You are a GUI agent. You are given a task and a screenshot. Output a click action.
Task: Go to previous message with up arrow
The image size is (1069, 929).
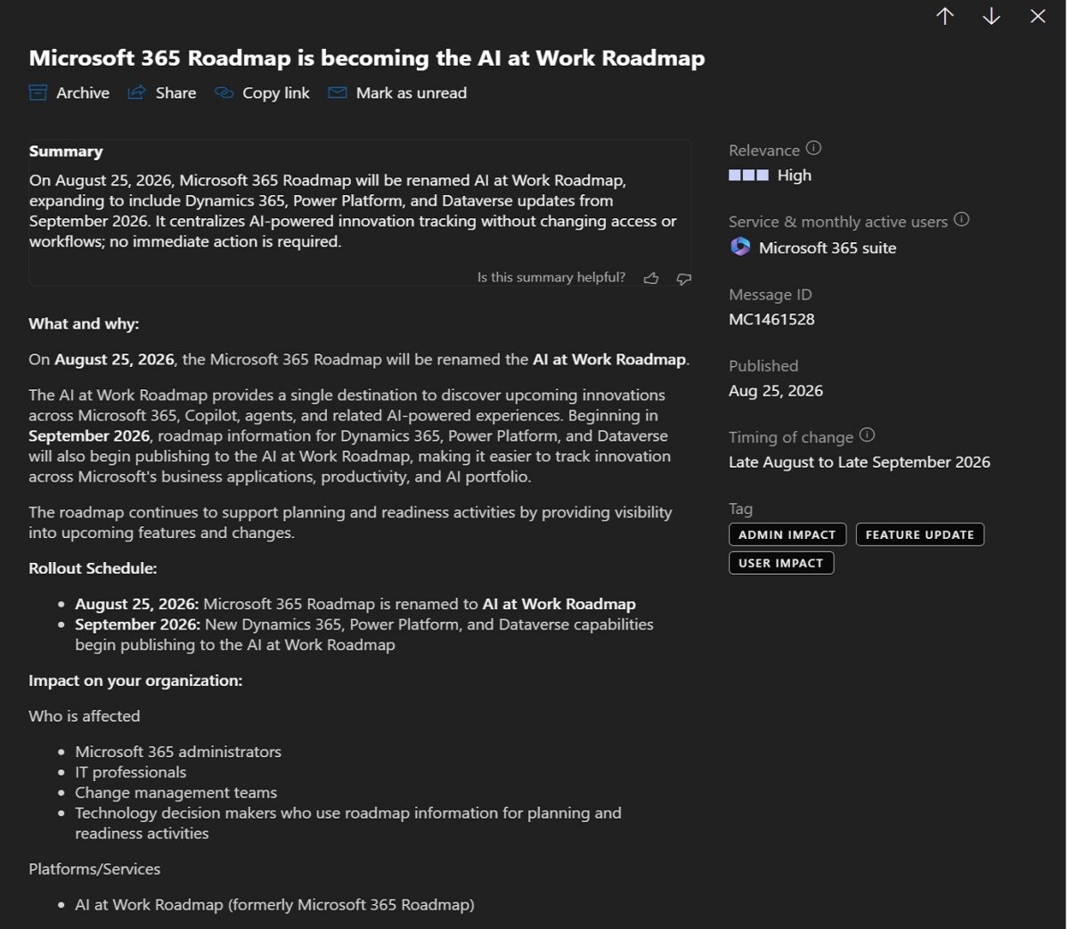coord(945,16)
